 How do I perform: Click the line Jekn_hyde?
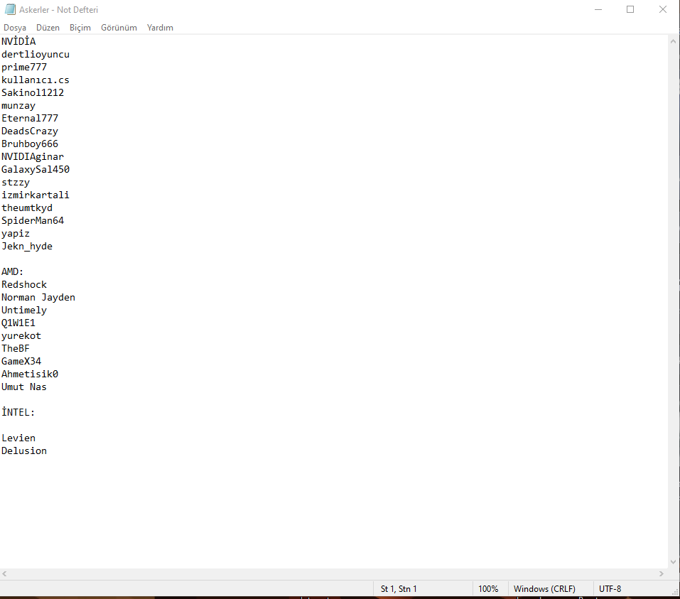27,247
